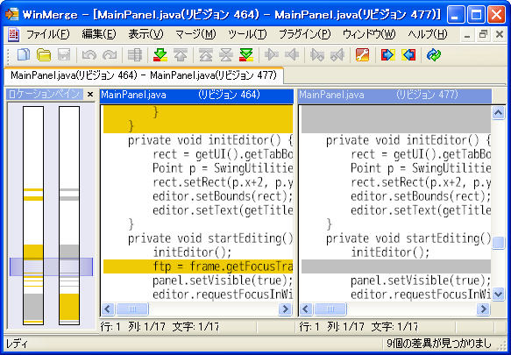Screen dimensions: 511x355
Task: Open the プラグイン(P) menu
Action: (305, 34)
